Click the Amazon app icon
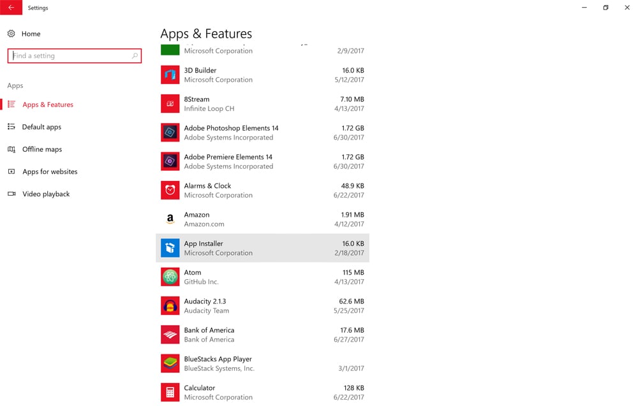This screenshot has height=406, width=638. [x=170, y=219]
